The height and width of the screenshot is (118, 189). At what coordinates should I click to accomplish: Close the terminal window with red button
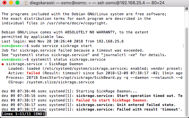(x=5, y=3)
